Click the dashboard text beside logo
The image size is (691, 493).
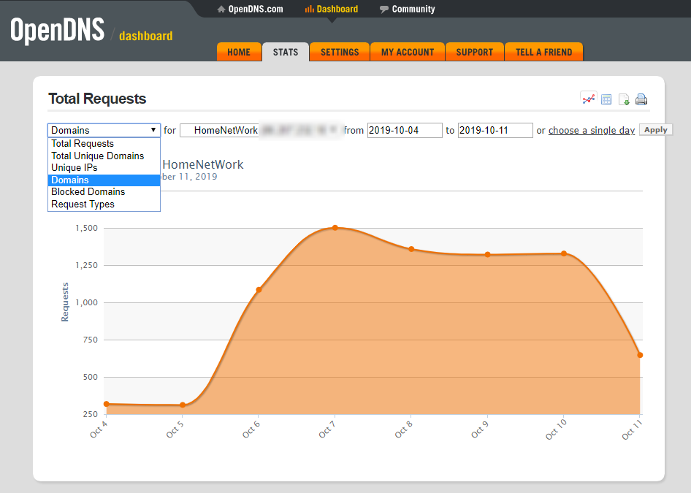click(146, 36)
